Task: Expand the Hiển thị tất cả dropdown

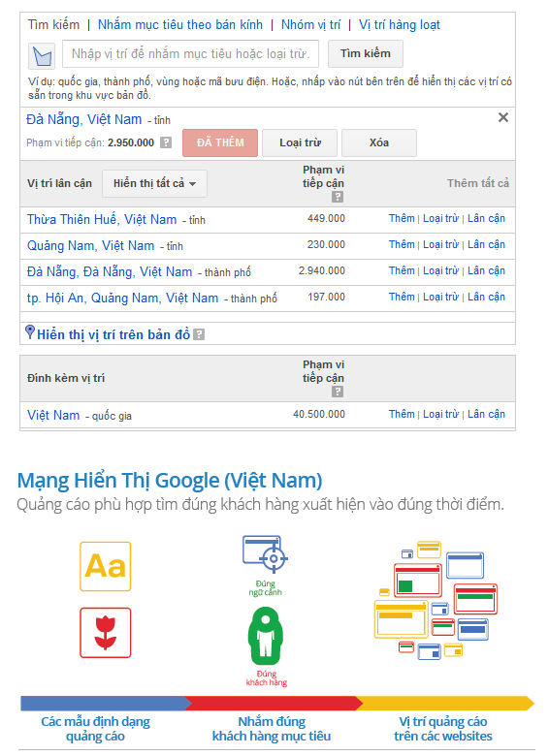Action: [155, 183]
